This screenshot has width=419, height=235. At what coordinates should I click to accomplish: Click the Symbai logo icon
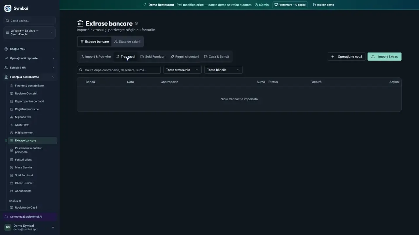(8, 8)
